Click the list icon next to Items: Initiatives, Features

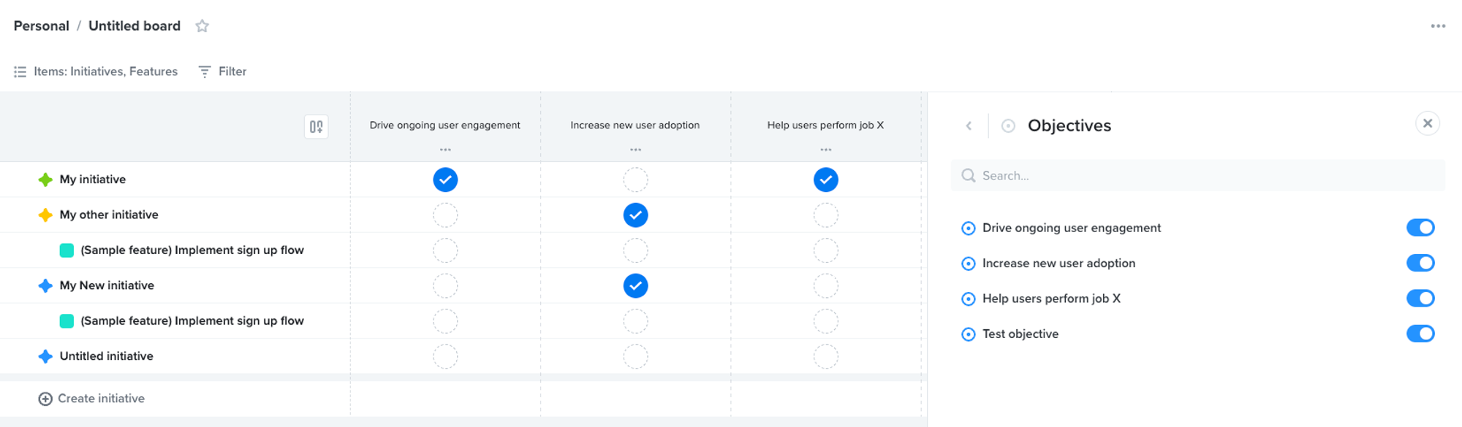coord(19,72)
